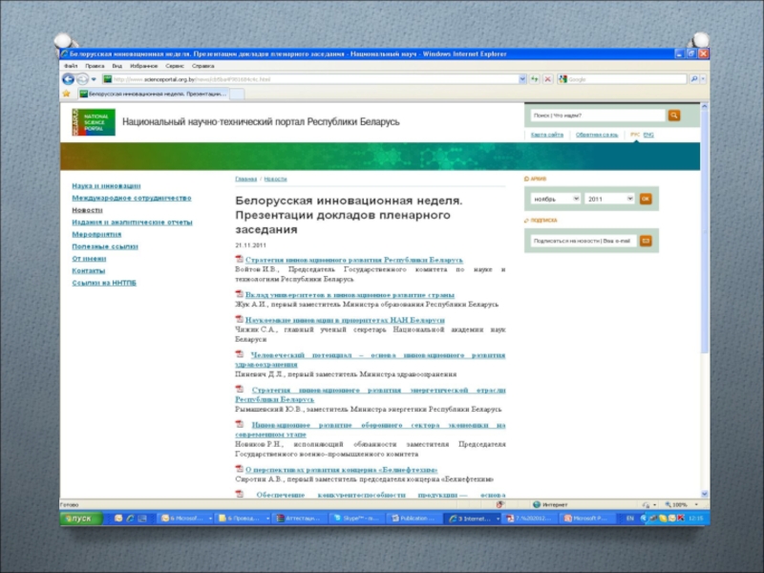Select the Белорусская инновационная неделя browser tab
Image resolution: width=764 pixels, height=573 pixels.
click(x=153, y=94)
